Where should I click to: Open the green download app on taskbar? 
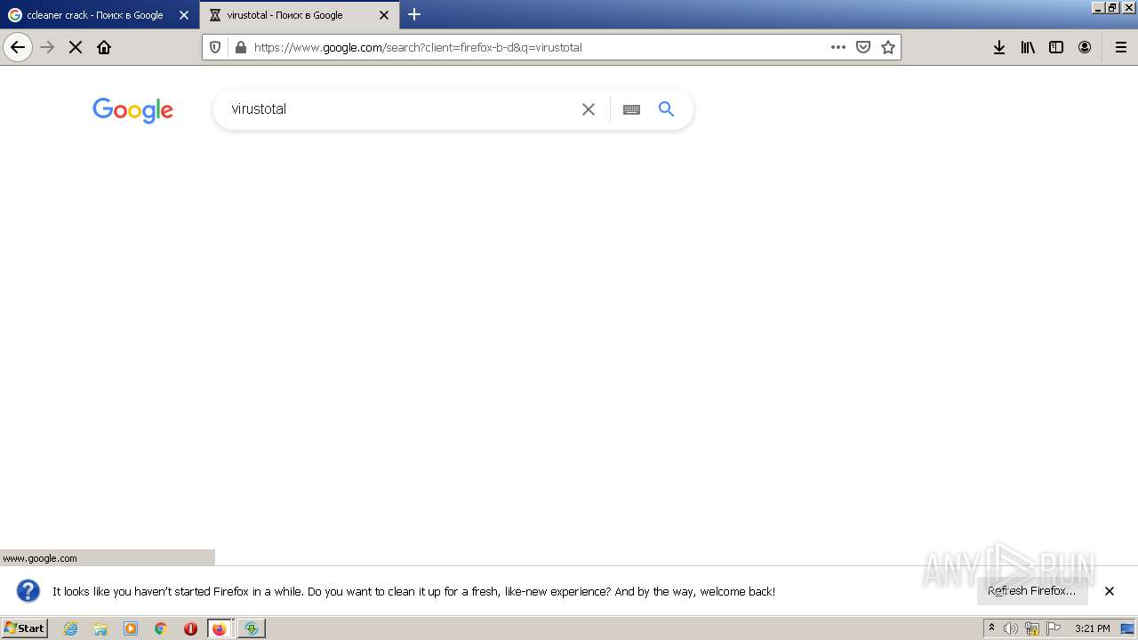(252, 628)
